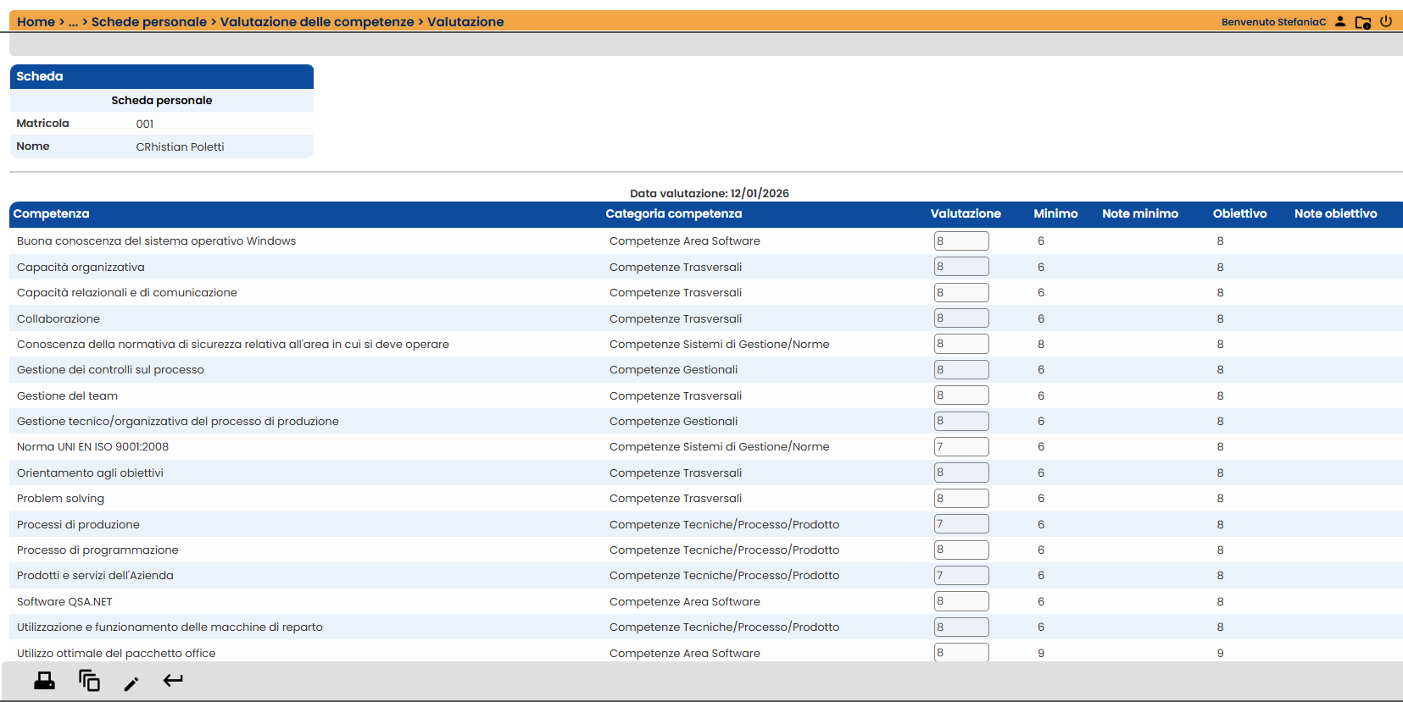This screenshot has width=1403, height=702.
Task: Click the pencil edit icon
Action: click(131, 683)
